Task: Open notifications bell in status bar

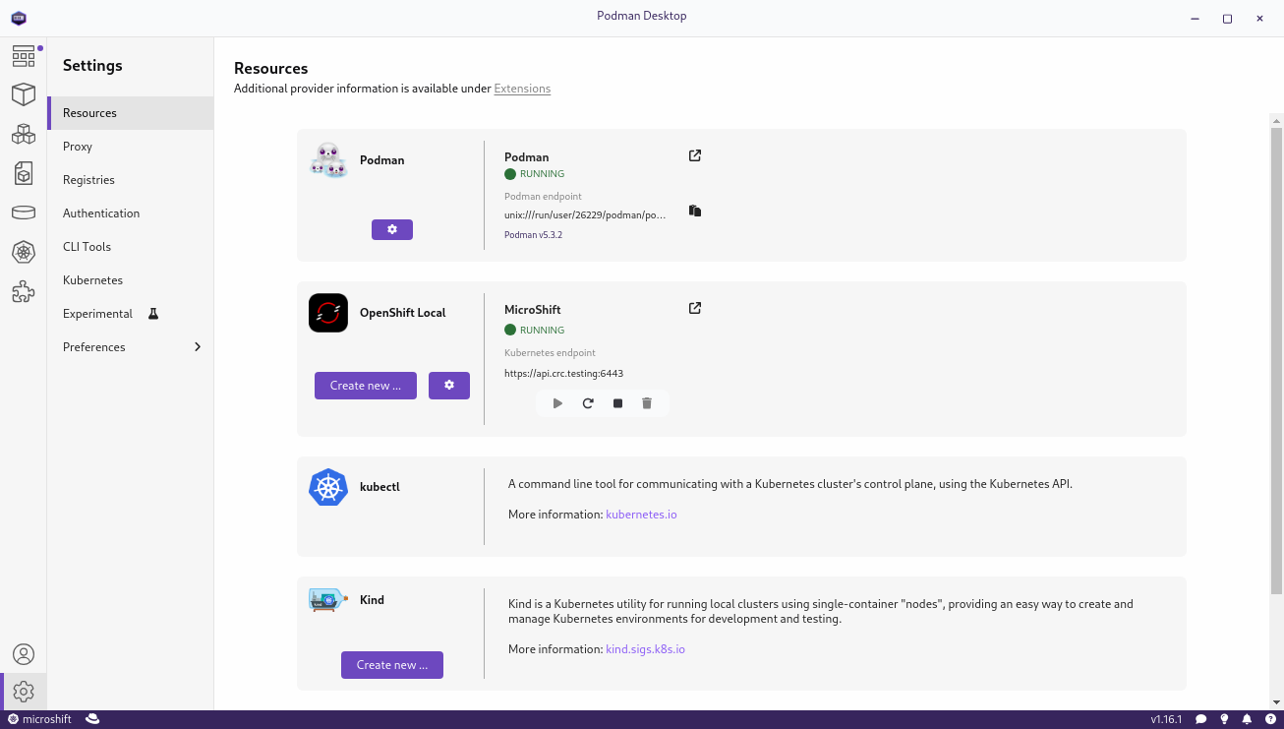Action: (1247, 719)
